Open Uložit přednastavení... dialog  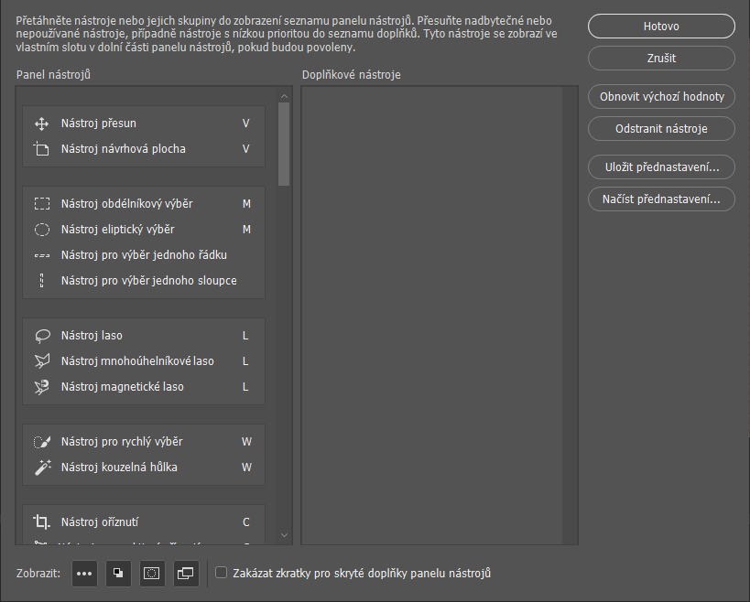pos(661,167)
